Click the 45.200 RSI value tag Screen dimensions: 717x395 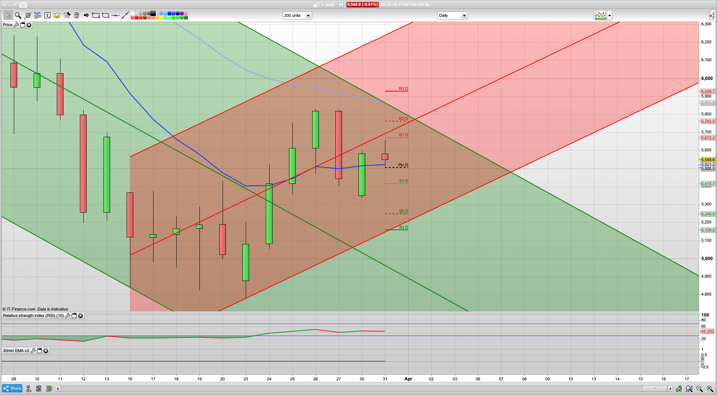707,331
